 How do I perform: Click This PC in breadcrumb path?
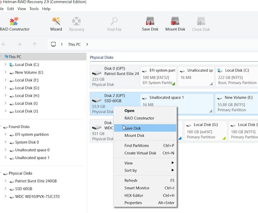point(74,44)
